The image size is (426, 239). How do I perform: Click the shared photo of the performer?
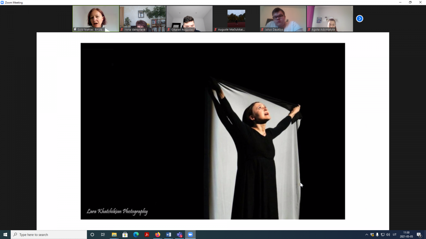pos(213,131)
